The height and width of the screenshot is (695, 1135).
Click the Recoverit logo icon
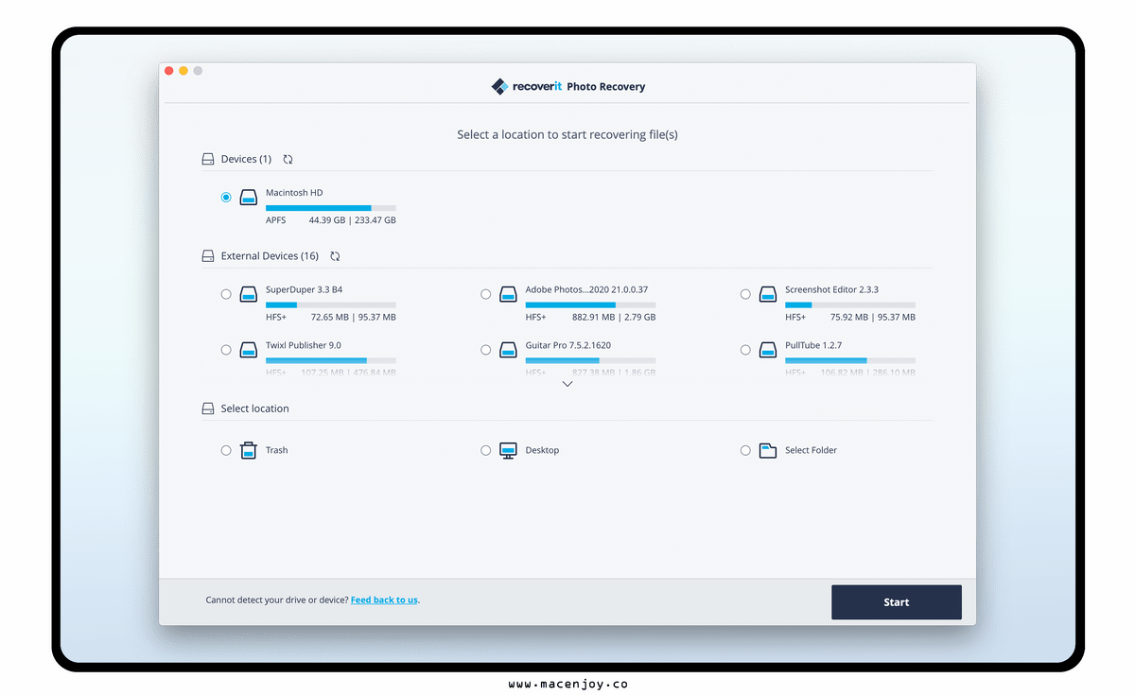pos(500,86)
